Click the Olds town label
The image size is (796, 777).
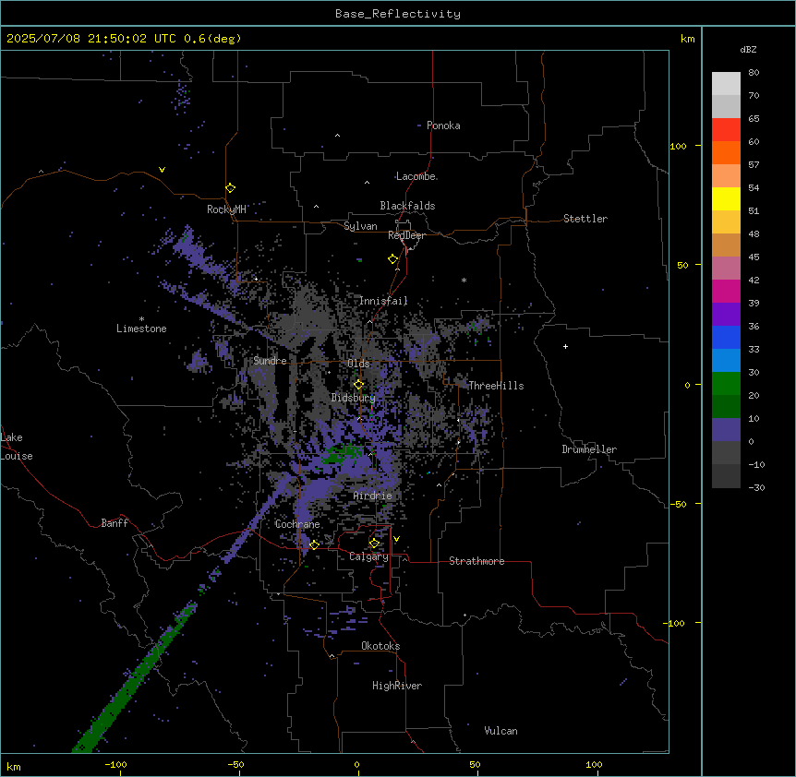pos(358,364)
